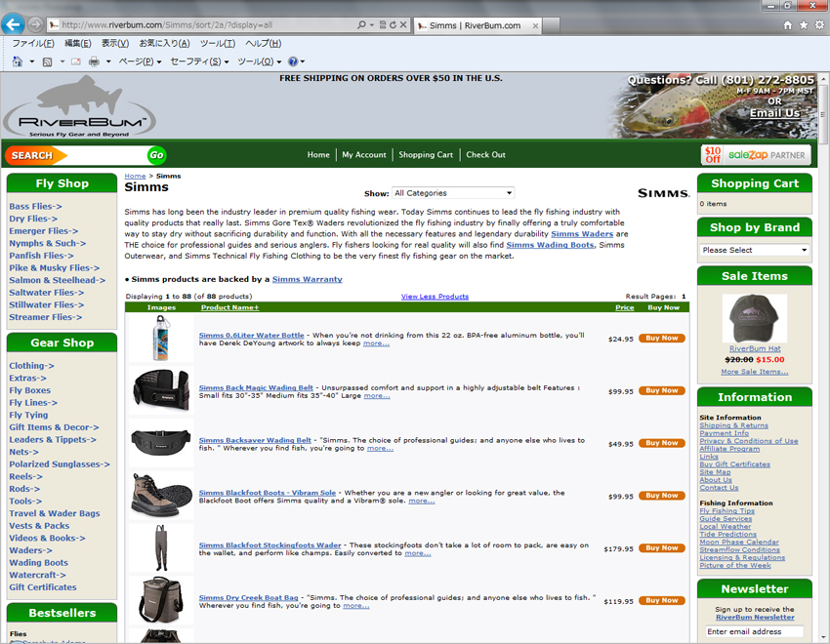Click the Blackfoot Stockingfoots Wader image
Viewport: 830px width, 644px height.
pyautogui.click(x=161, y=547)
